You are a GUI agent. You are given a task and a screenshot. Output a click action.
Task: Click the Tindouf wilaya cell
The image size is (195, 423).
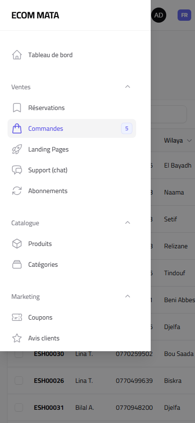coord(175,273)
